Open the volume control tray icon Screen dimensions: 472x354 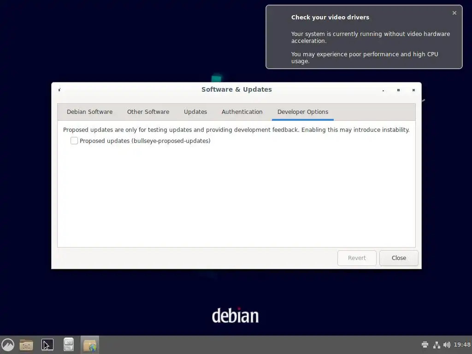tap(447, 345)
